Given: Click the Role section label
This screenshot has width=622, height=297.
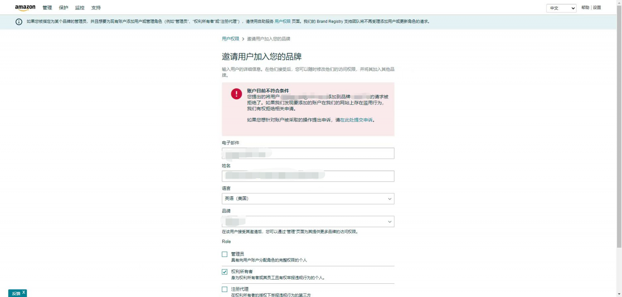Looking at the screenshot, I should click(x=226, y=241).
